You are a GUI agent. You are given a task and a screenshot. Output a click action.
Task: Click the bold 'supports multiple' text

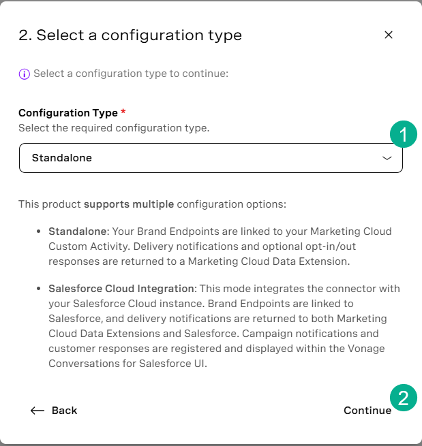click(129, 204)
